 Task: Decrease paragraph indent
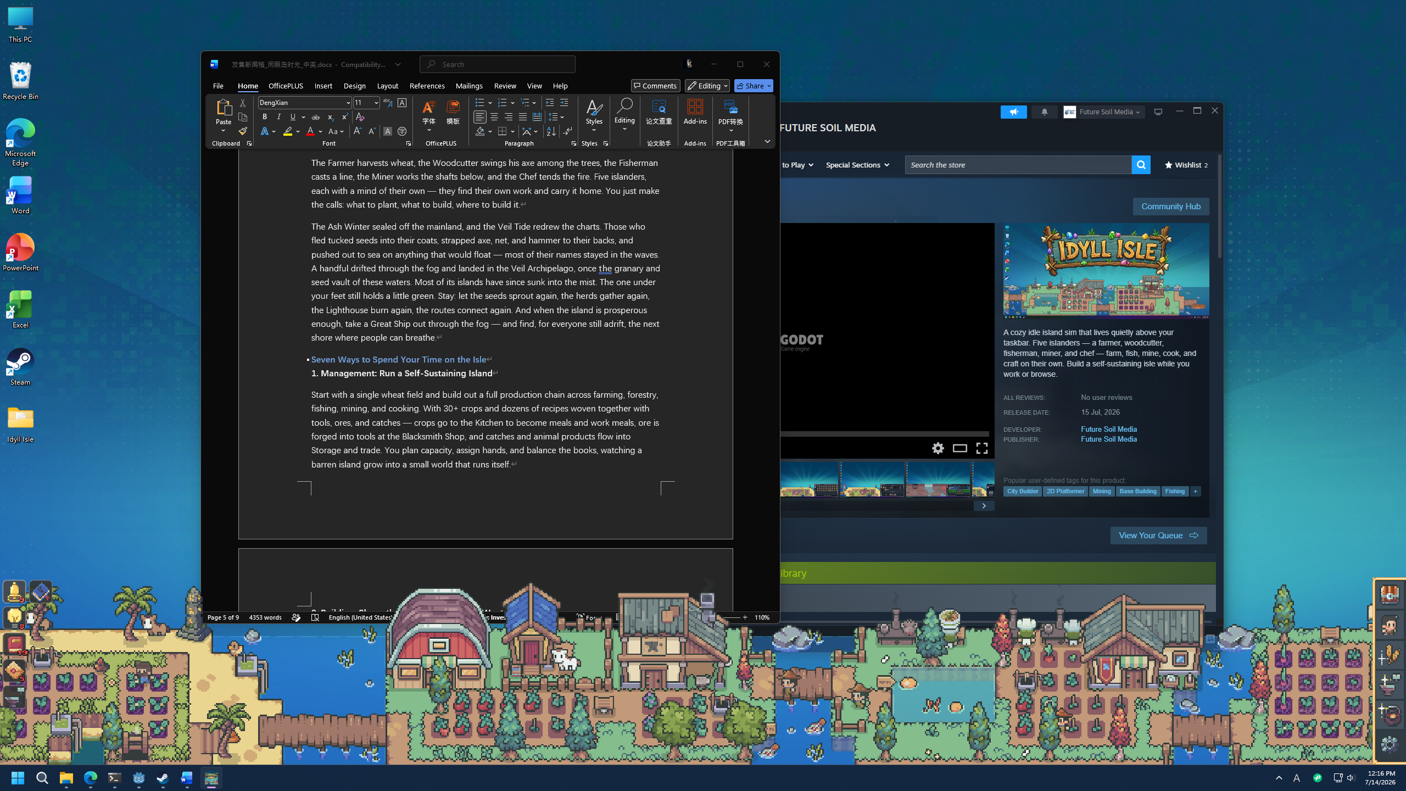pyautogui.click(x=550, y=103)
